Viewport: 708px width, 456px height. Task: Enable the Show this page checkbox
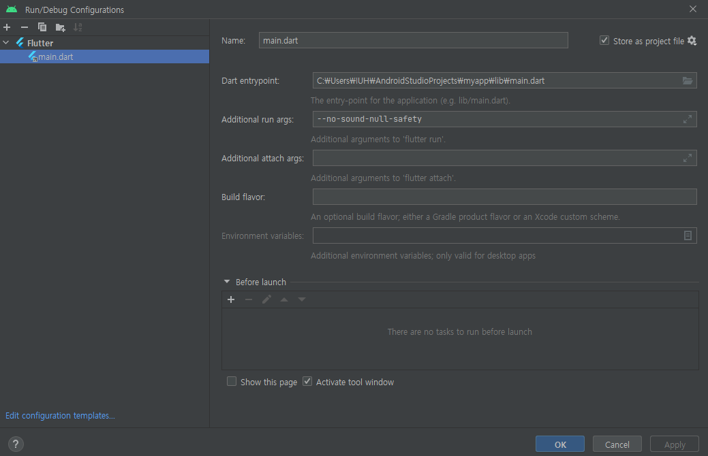232,382
